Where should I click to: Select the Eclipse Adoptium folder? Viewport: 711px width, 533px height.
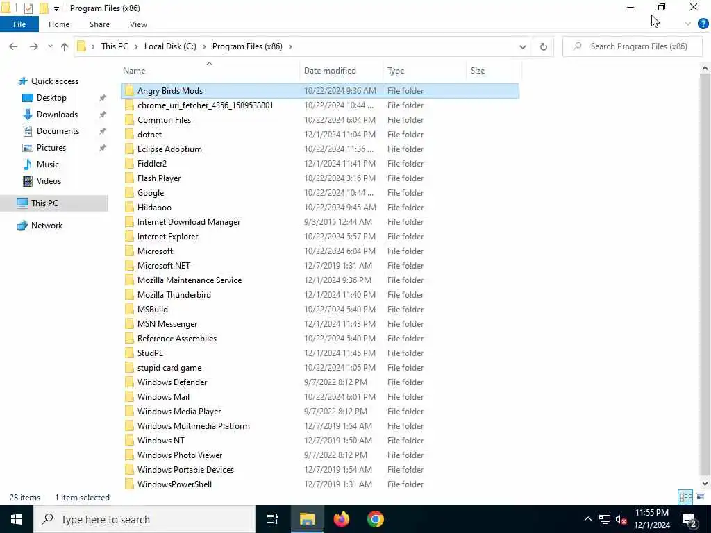pos(319,149)
